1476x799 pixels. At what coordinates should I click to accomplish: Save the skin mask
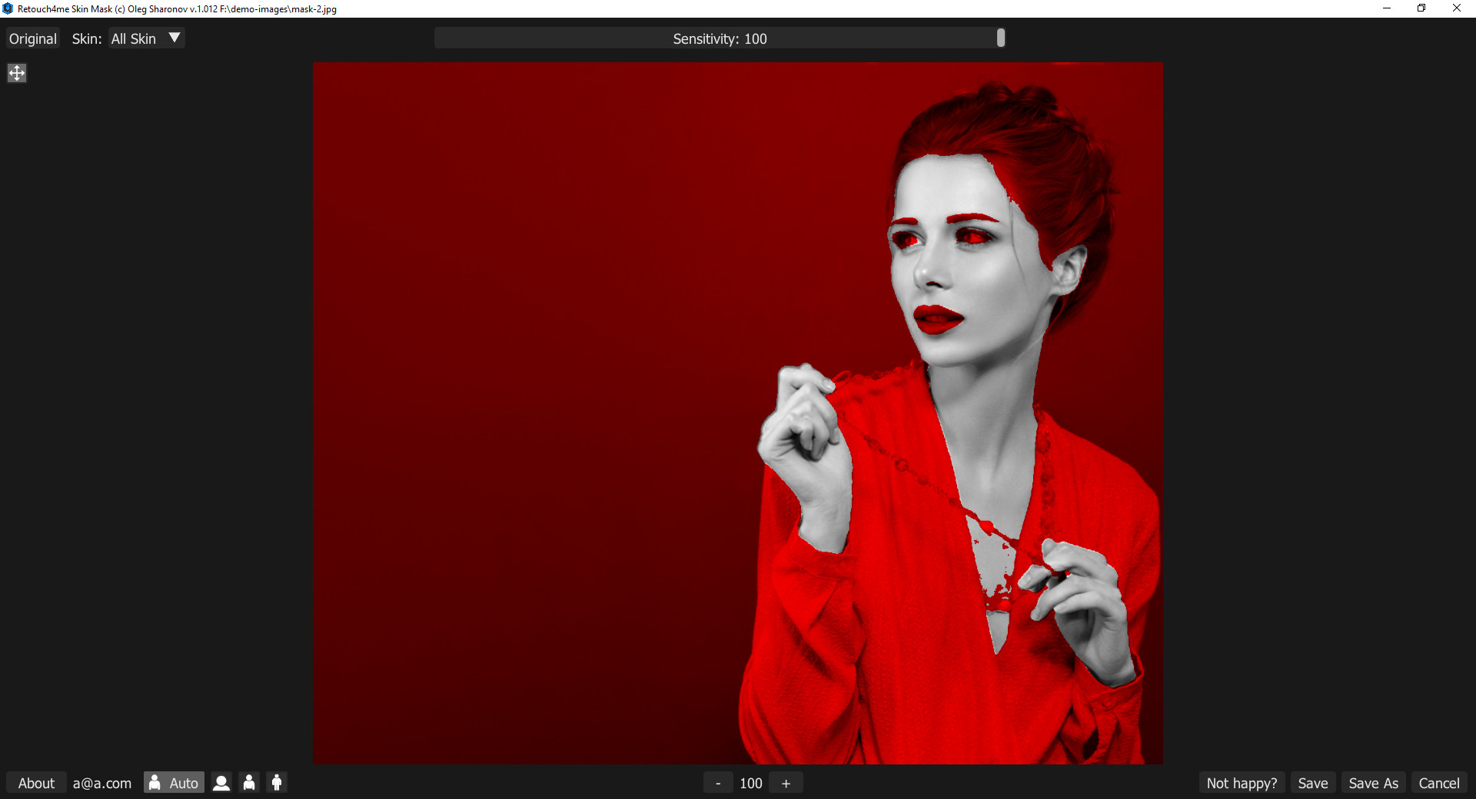1312,783
